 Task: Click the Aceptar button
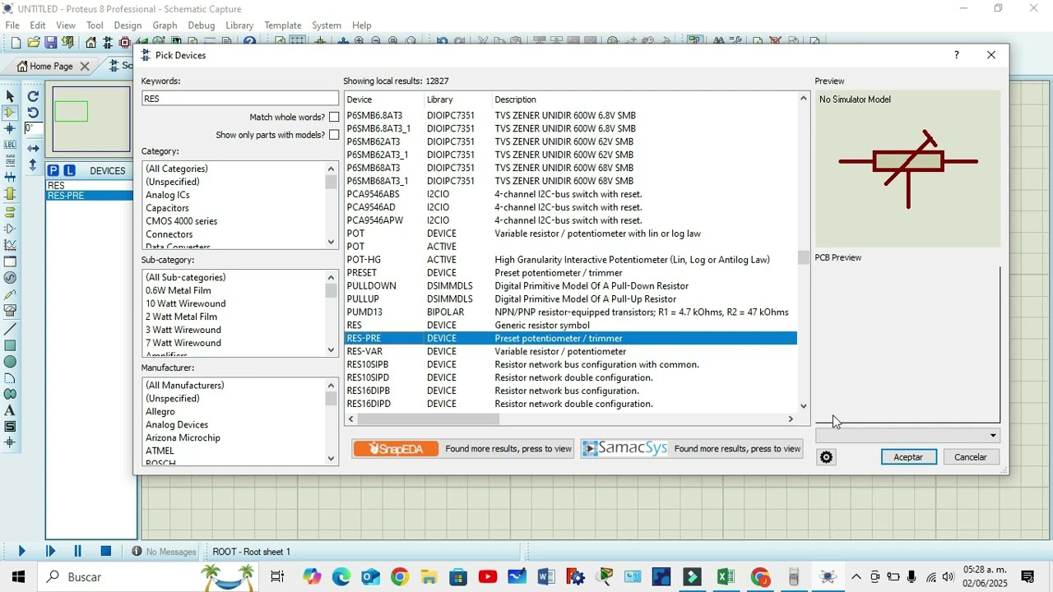click(x=908, y=457)
